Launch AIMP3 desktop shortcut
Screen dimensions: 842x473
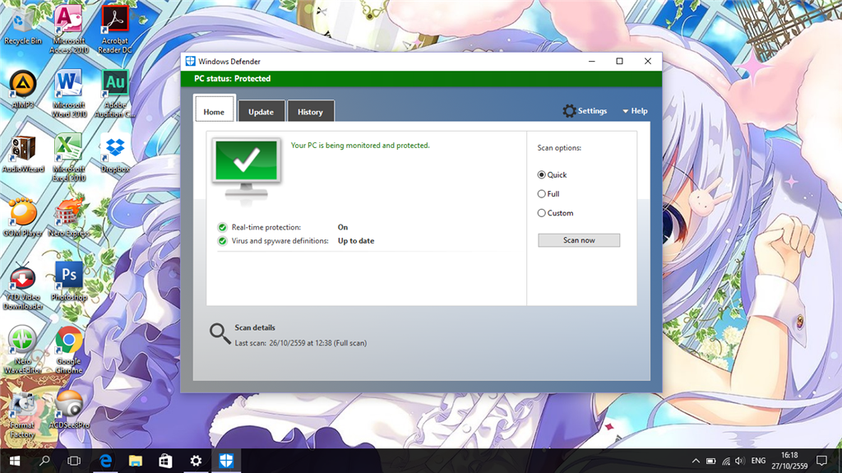(22, 89)
